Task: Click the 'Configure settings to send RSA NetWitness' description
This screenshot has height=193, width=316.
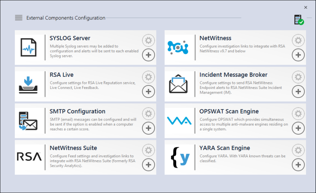Action: pos(241,87)
